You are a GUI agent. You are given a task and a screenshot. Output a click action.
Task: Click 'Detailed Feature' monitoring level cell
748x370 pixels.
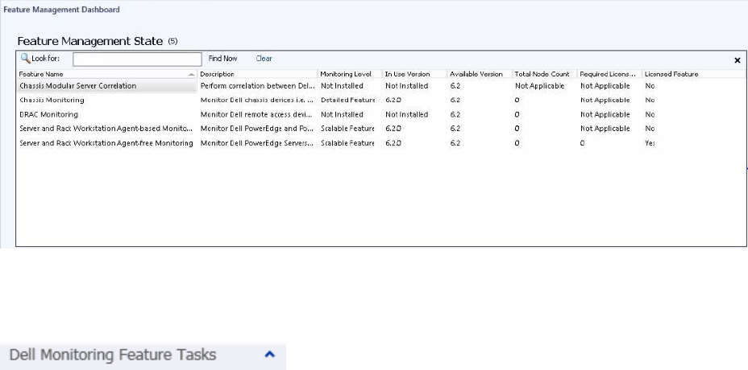347,100
